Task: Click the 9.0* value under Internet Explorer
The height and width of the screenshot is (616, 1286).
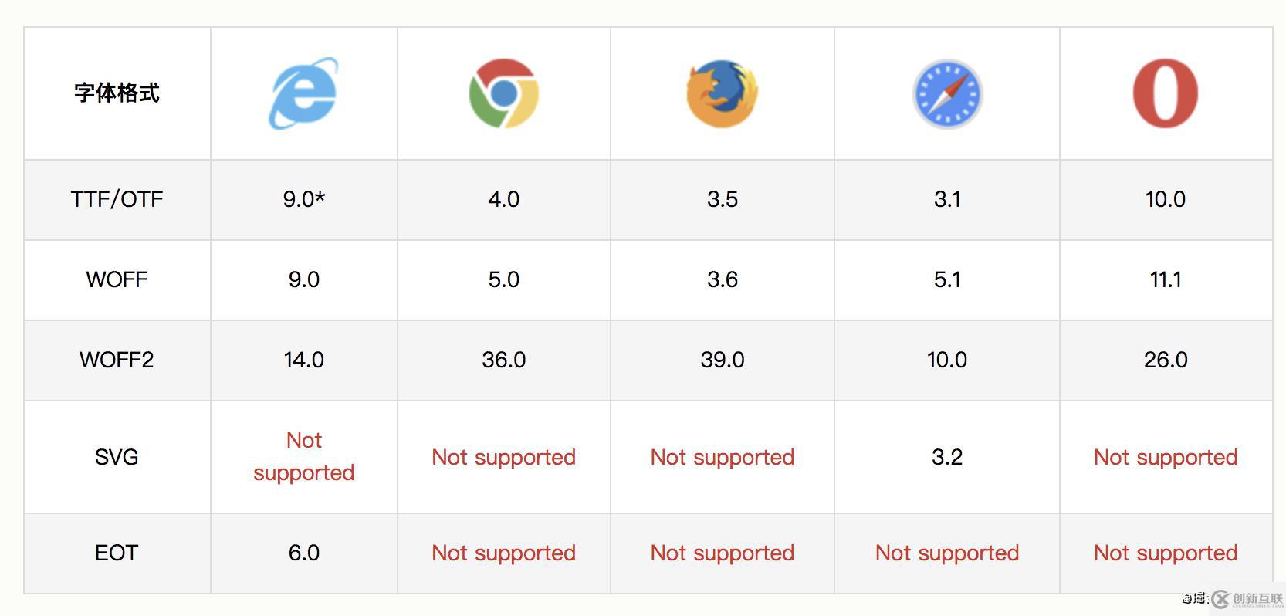Action: (303, 199)
